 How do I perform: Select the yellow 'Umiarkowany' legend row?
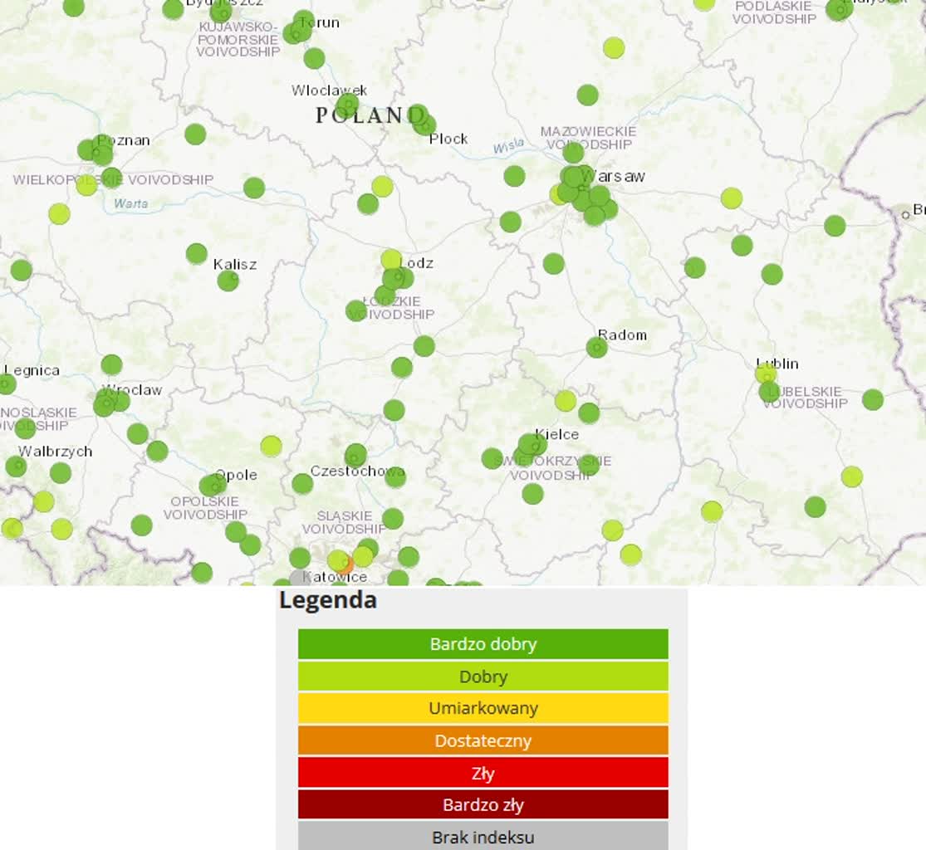point(483,708)
